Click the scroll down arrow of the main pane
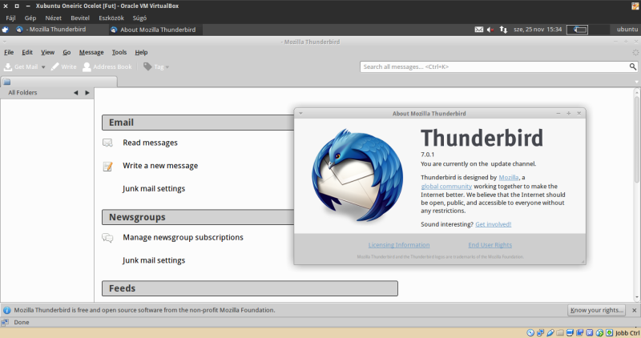The image size is (641, 338). click(636, 298)
